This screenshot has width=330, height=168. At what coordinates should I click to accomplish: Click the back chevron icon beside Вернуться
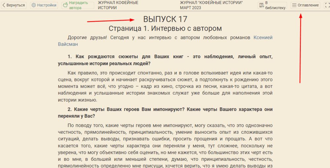tap(4, 5)
